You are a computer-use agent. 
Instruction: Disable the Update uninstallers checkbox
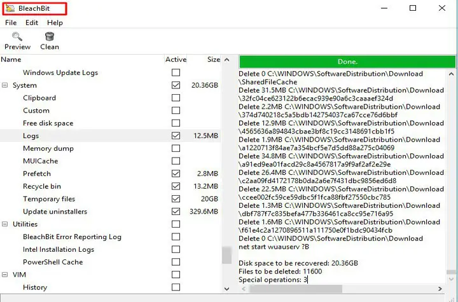(x=176, y=211)
